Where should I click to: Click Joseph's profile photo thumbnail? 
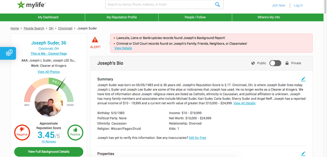[49, 102]
